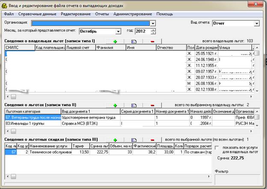Open the Редактирование menu
The image size is (267, 189).
(76, 14)
